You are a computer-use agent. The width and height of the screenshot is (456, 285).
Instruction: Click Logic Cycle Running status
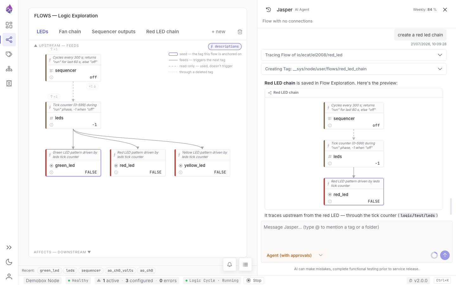[x=212, y=281]
